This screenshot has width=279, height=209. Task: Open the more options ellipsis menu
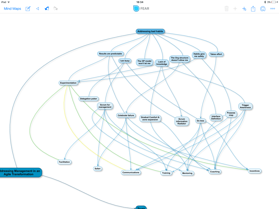click(272, 9)
